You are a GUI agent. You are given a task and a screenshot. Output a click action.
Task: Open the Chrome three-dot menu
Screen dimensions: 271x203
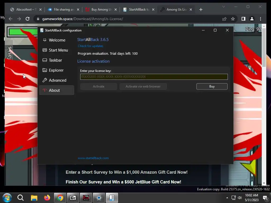(260, 19)
